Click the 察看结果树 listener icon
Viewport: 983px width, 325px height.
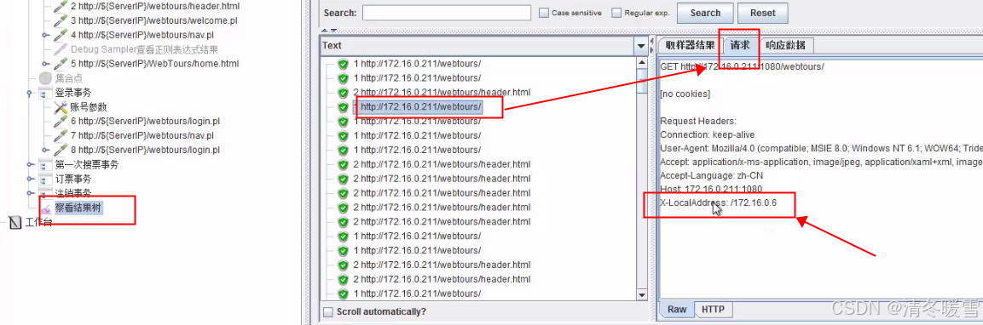point(46,209)
